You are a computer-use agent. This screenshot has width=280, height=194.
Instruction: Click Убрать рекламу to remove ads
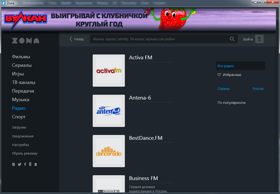click(25, 153)
